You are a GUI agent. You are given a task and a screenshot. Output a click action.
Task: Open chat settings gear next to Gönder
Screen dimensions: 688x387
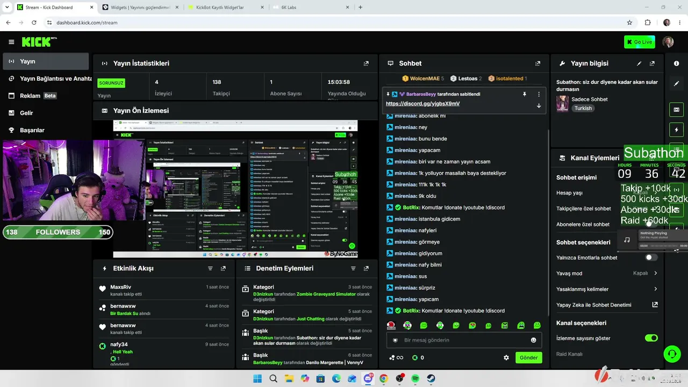tap(506, 357)
